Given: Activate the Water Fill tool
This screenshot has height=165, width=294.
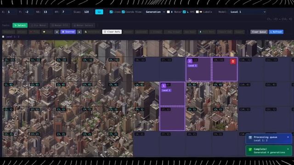Looking at the screenshot, I should point(60,25).
